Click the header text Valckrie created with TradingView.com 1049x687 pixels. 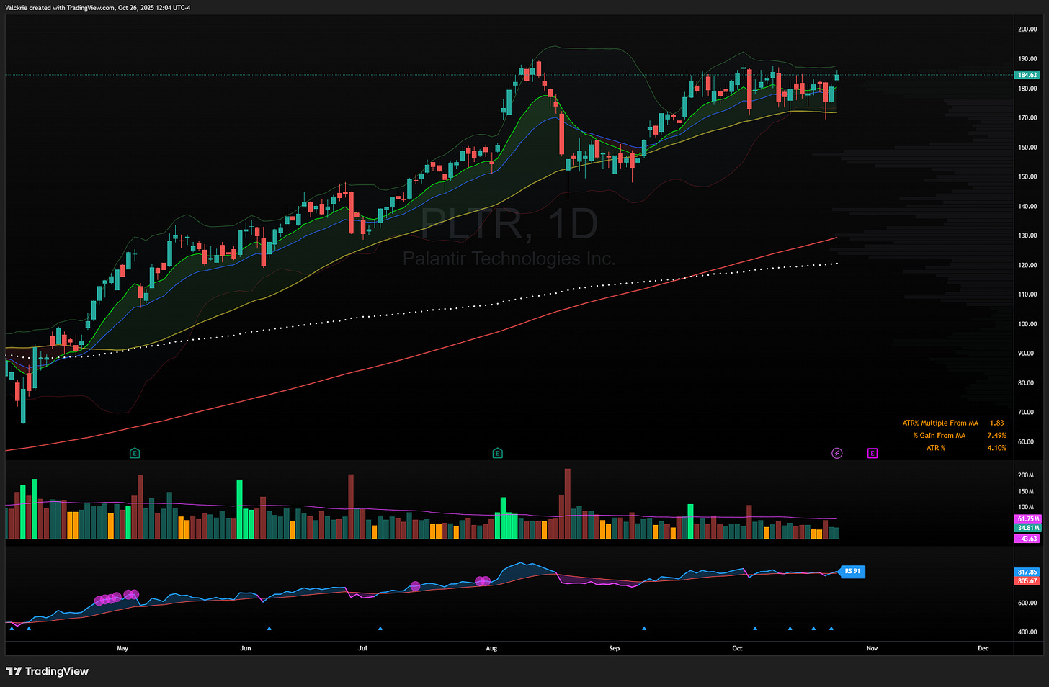[60, 8]
